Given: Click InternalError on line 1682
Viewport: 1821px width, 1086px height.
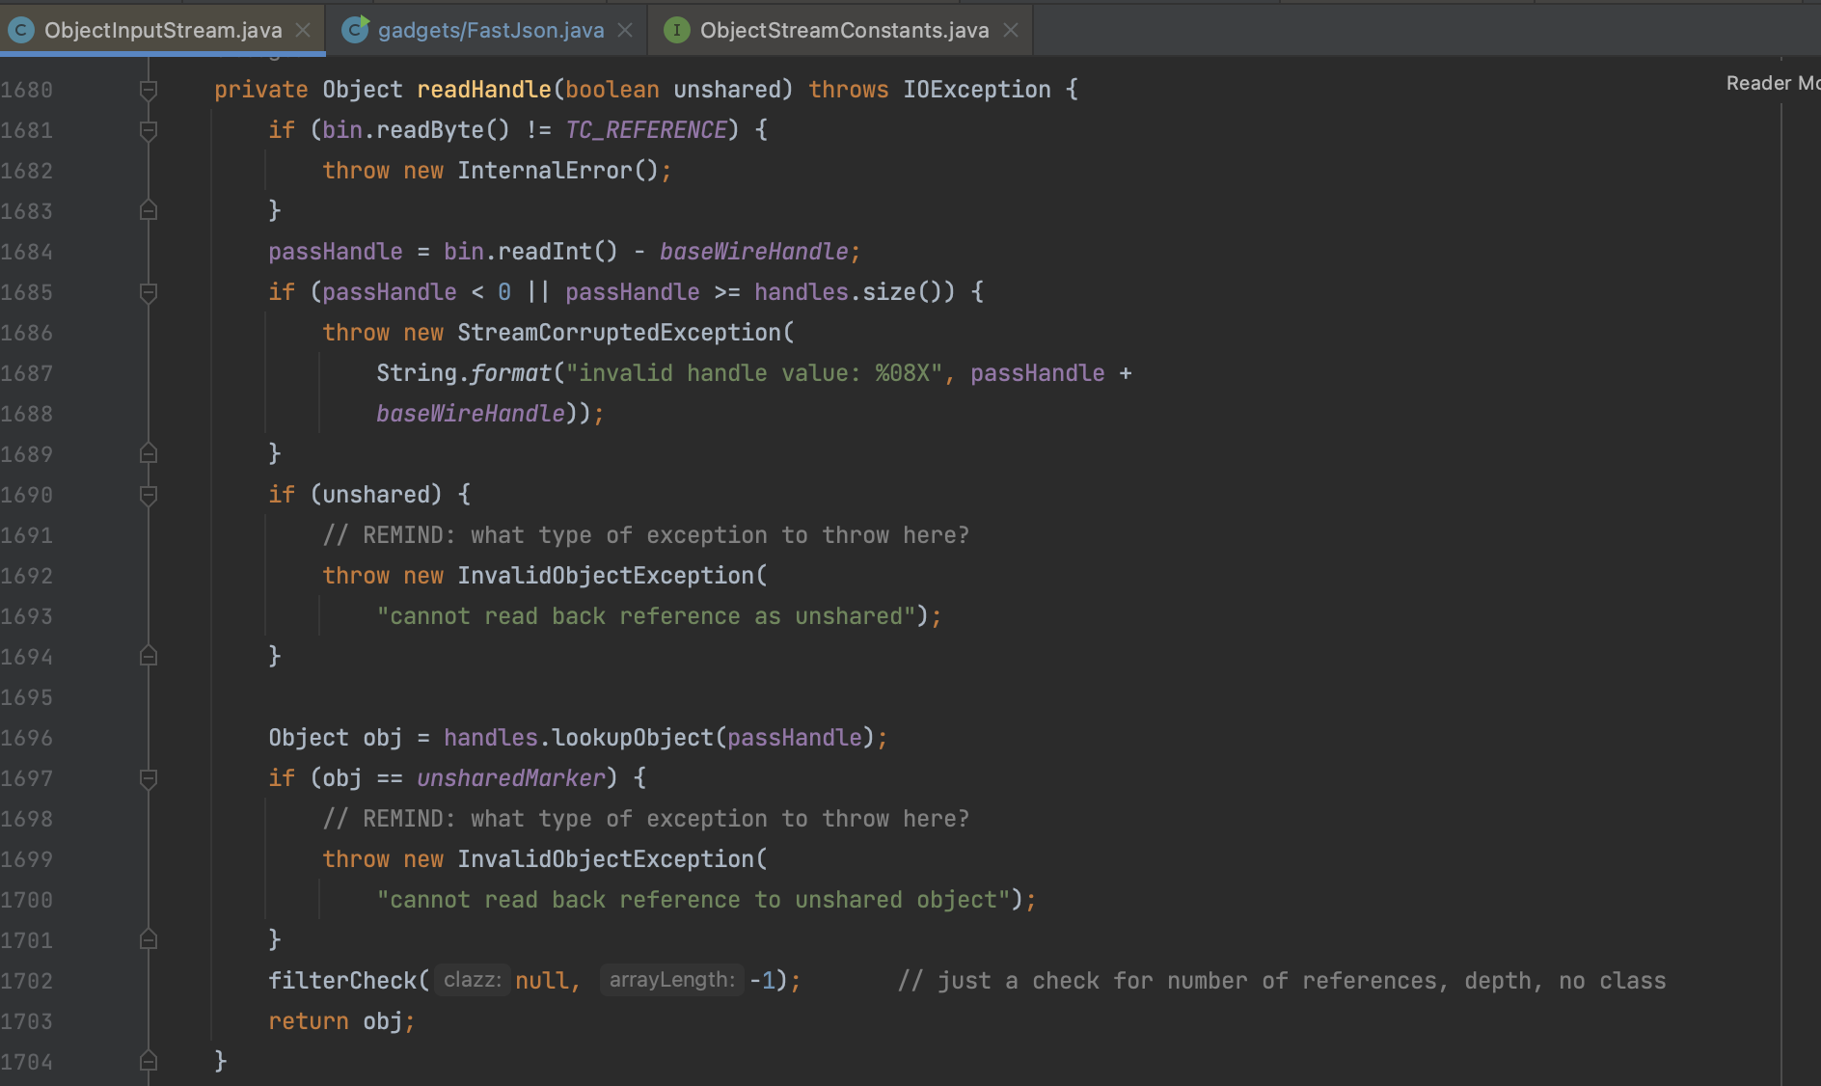Looking at the screenshot, I should (x=545, y=171).
